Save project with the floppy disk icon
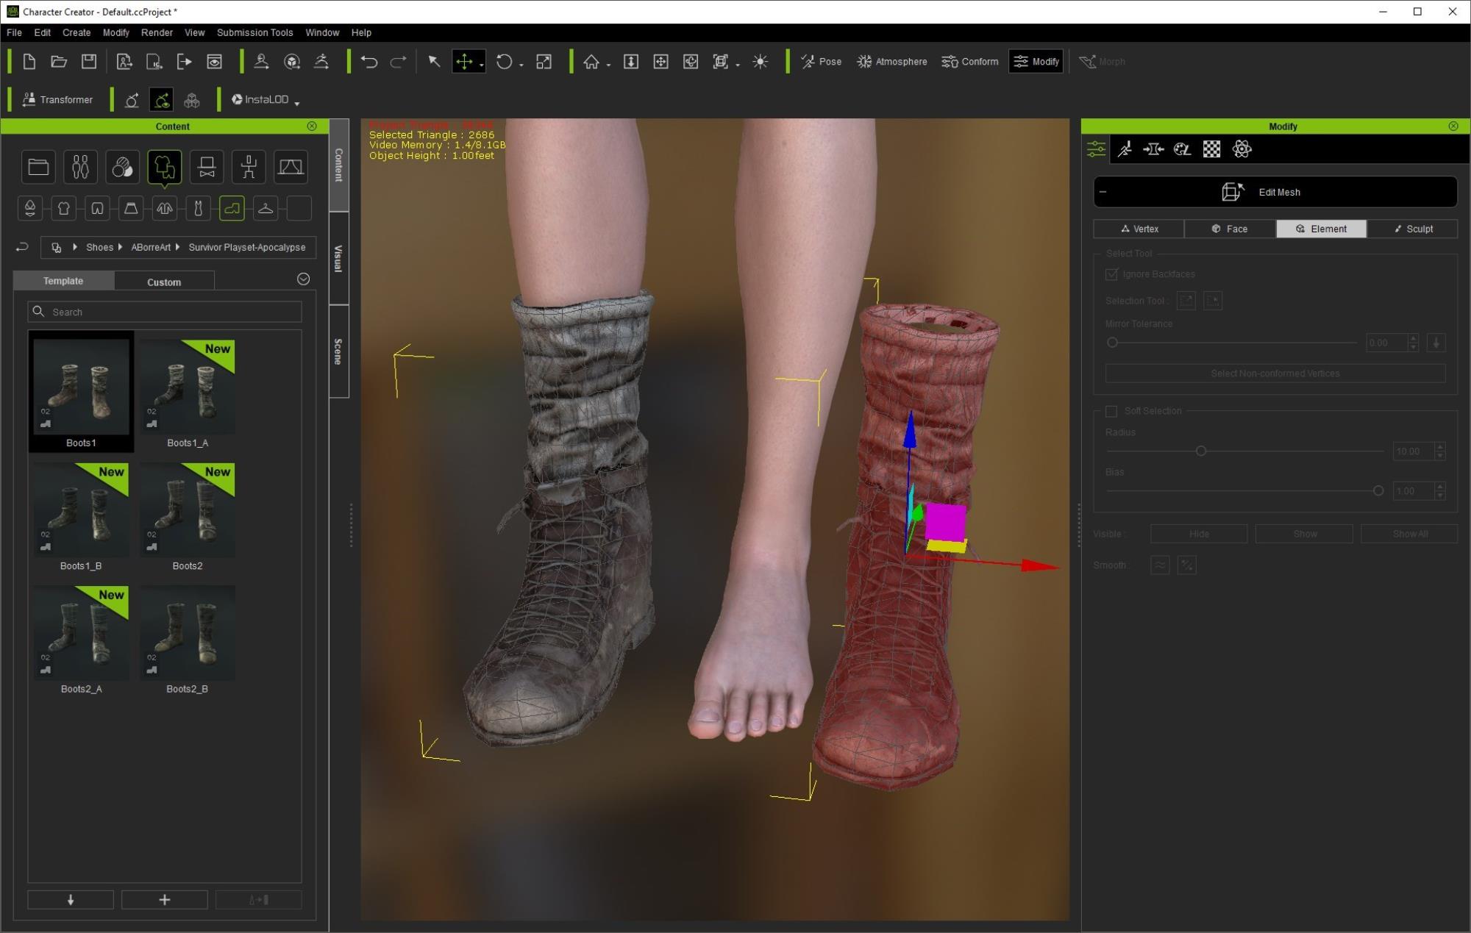Image resolution: width=1471 pixels, height=933 pixels. (89, 62)
